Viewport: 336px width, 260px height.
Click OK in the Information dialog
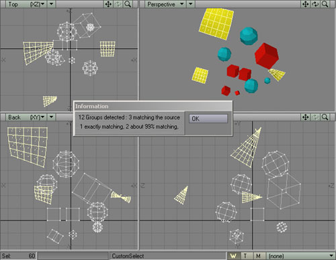tap(208, 119)
